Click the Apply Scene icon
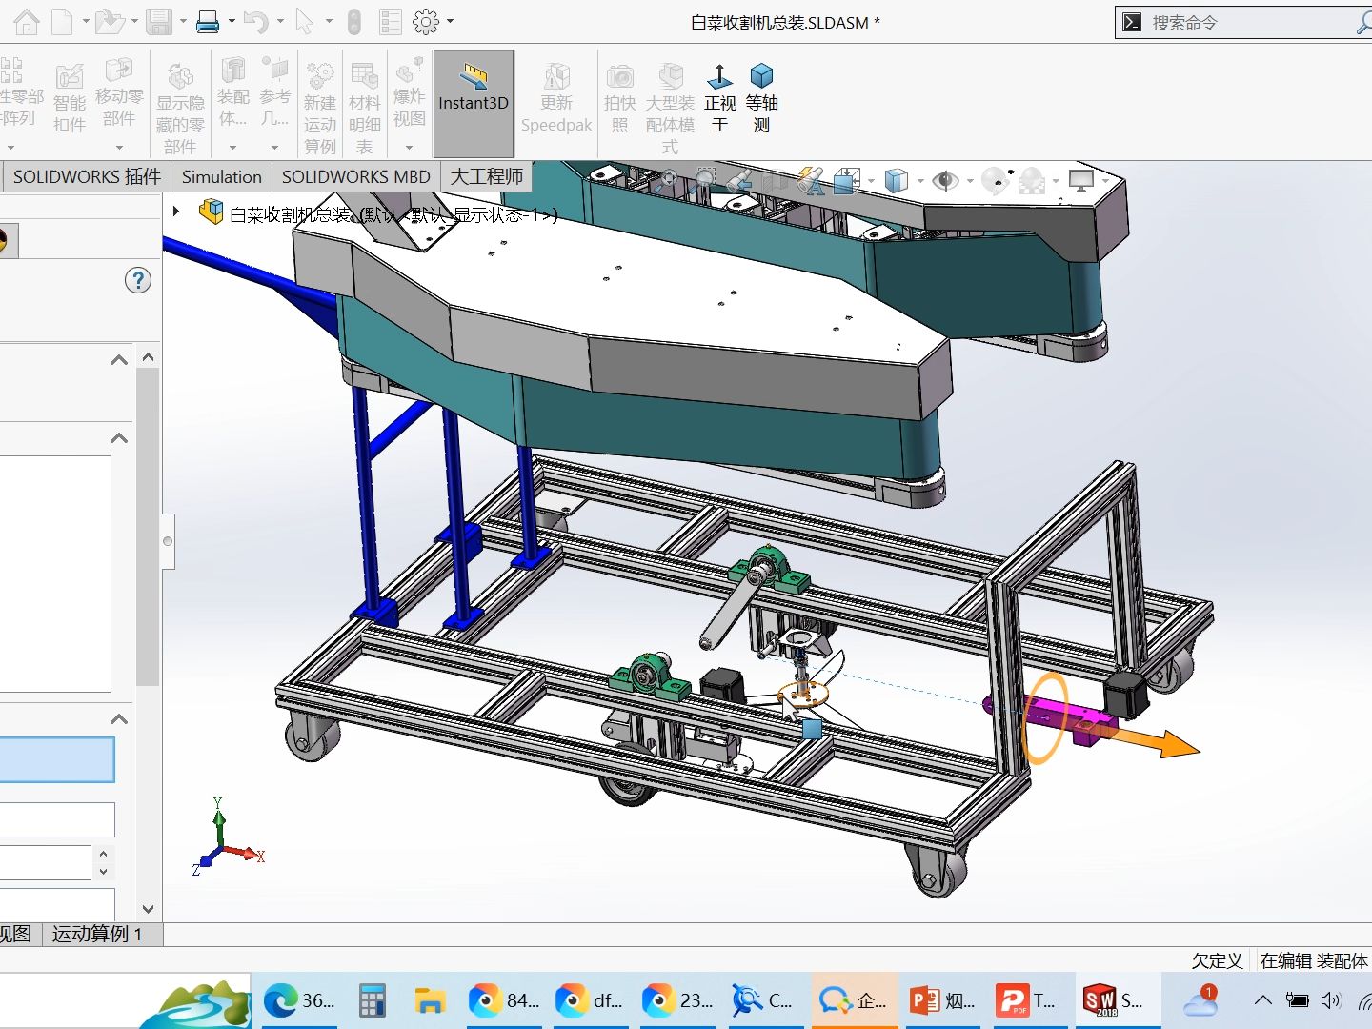The height and width of the screenshot is (1029, 1372). click(1032, 179)
